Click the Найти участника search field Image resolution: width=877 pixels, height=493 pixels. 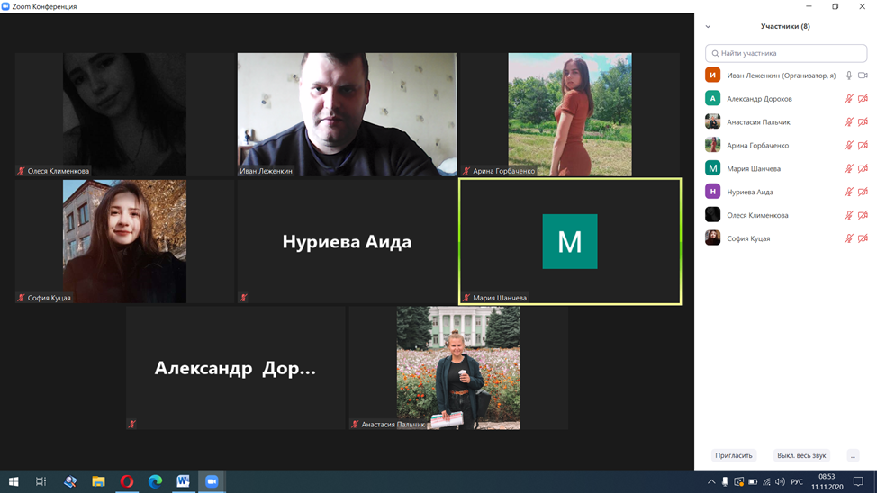point(786,53)
